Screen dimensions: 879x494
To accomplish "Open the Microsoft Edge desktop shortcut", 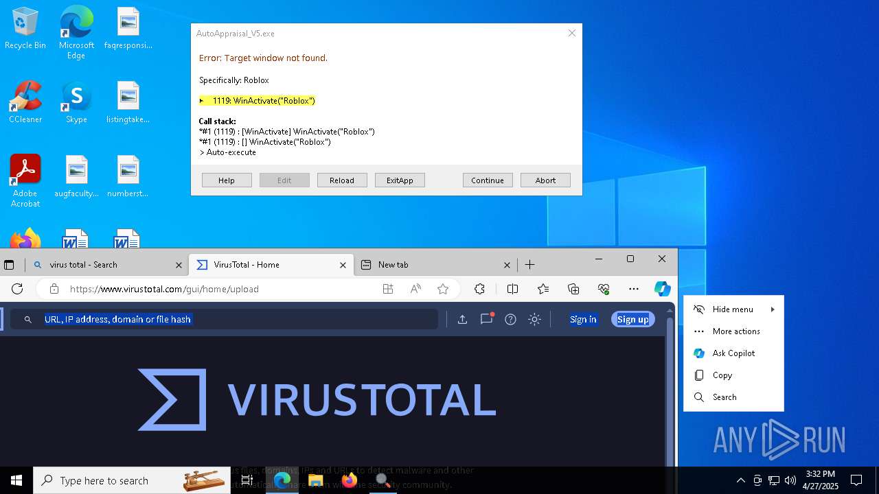I will pyautogui.click(x=76, y=33).
